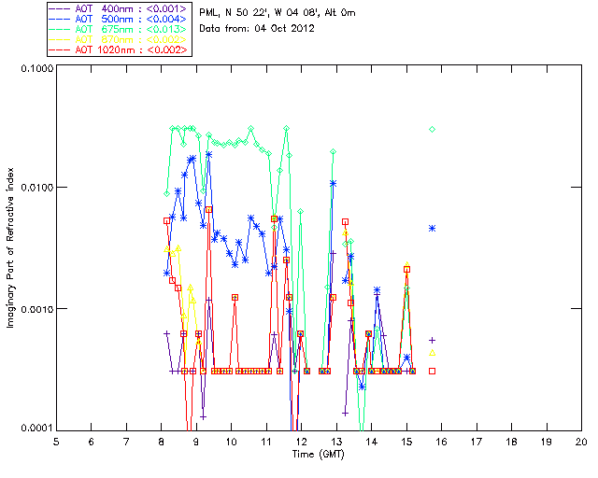Click the x-axis tick label 8
Viewport: 598px width, 478px height.
click(x=162, y=442)
